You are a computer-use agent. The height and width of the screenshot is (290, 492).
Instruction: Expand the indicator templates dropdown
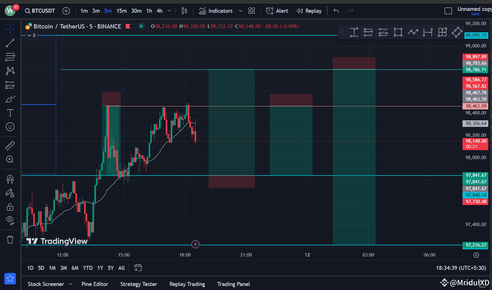coord(240,11)
